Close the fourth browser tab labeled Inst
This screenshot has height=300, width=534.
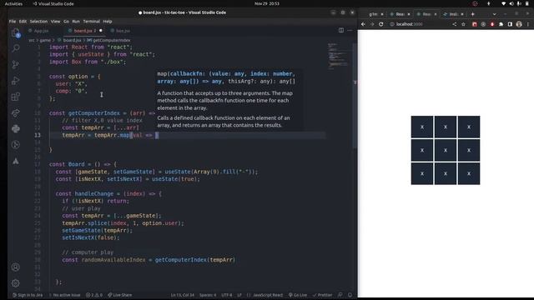pos(462,14)
